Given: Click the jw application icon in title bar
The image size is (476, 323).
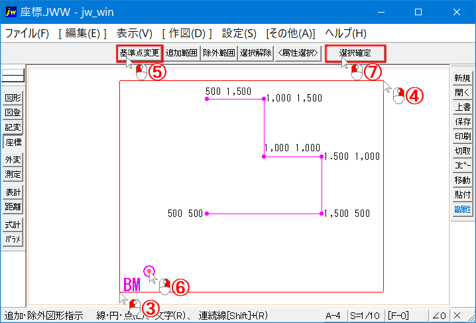Looking at the screenshot, I should [11, 12].
